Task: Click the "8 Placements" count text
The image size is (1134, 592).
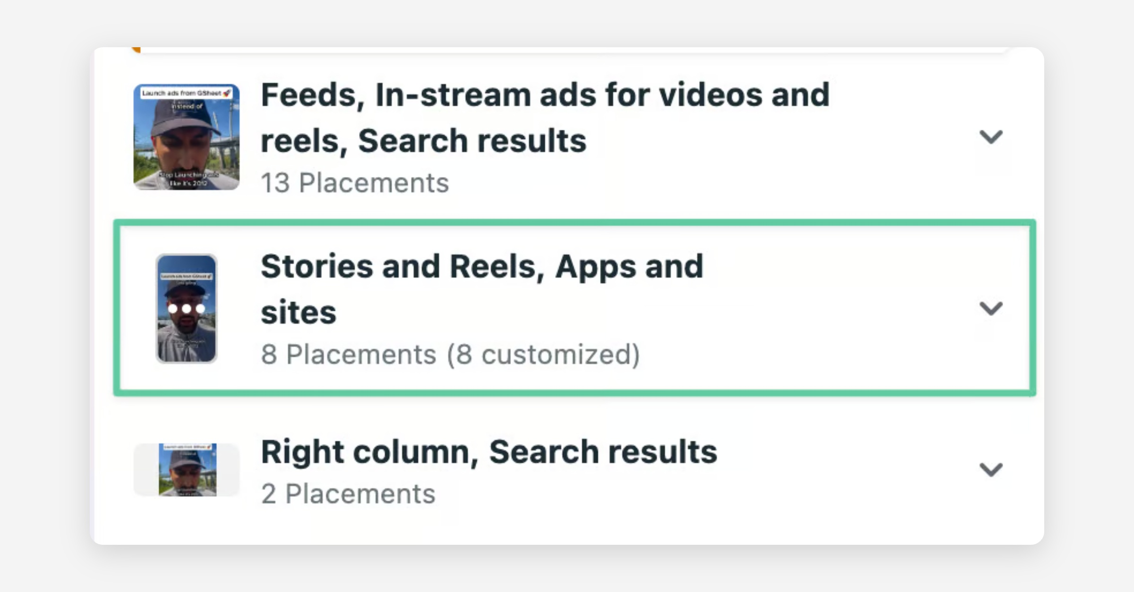Action: pyautogui.click(x=348, y=355)
